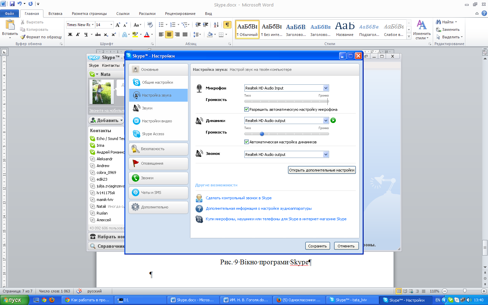Click Save button in Skype settings
The height and width of the screenshot is (305, 488).
pos(318,246)
